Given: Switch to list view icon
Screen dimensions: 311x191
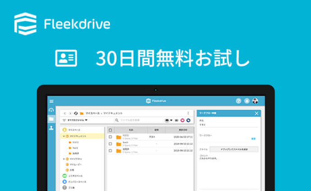Looking at the screenshot, I should (x=176, y=120).
